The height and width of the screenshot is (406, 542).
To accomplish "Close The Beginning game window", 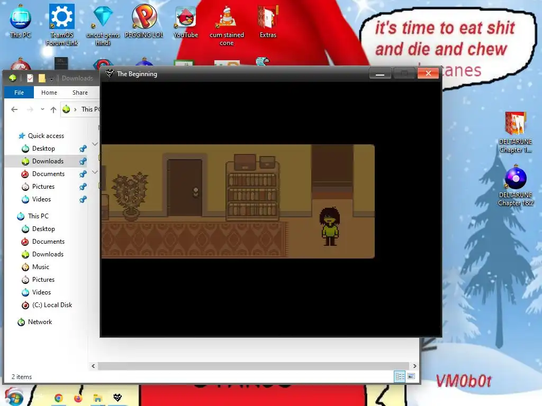I will [x=428, y=73].
